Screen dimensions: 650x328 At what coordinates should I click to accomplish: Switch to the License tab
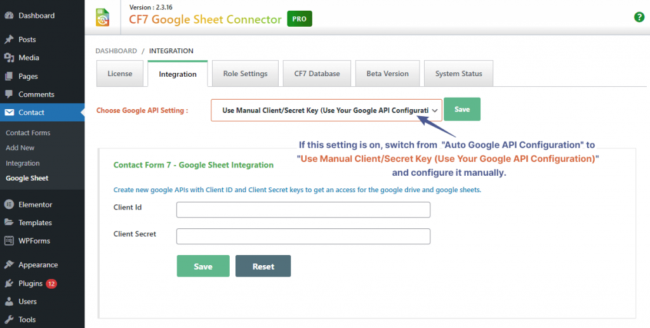(120, 74)
